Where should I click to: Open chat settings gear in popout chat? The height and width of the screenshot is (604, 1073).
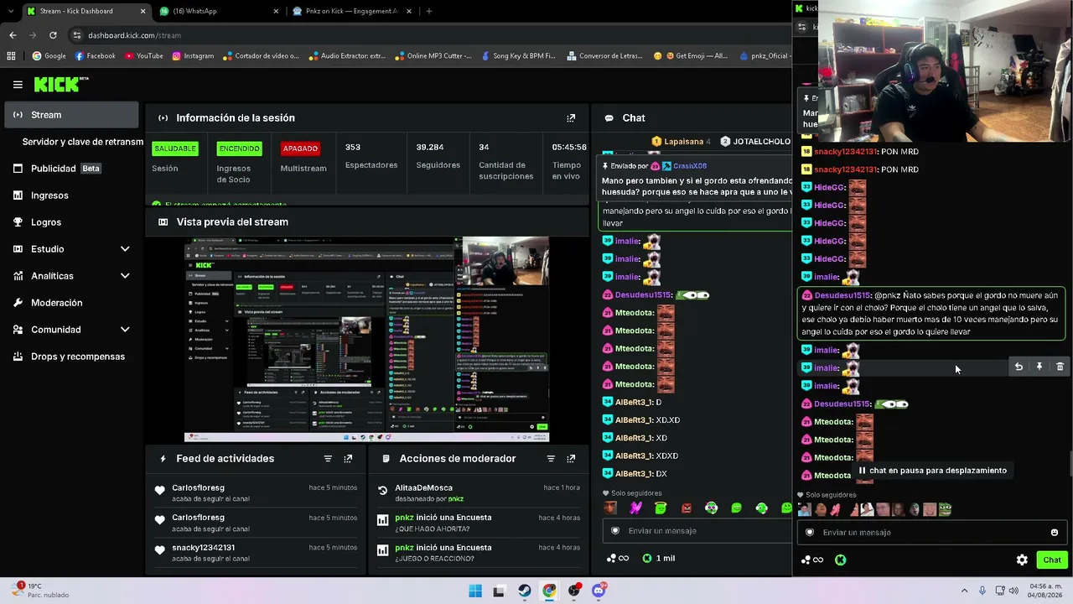click(1022, 560)
